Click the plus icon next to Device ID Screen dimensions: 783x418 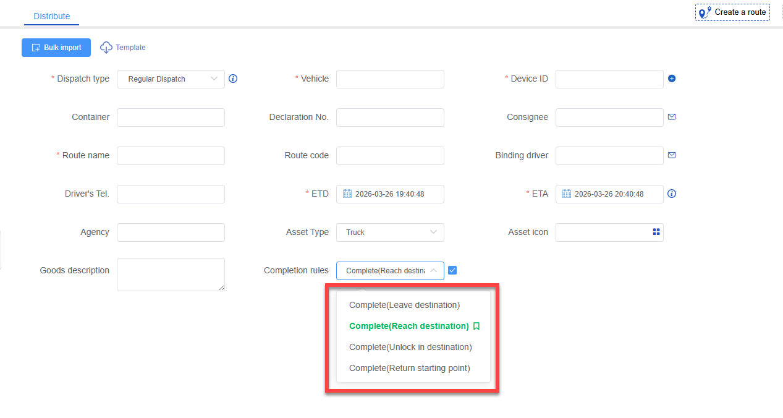pos(672,79)
